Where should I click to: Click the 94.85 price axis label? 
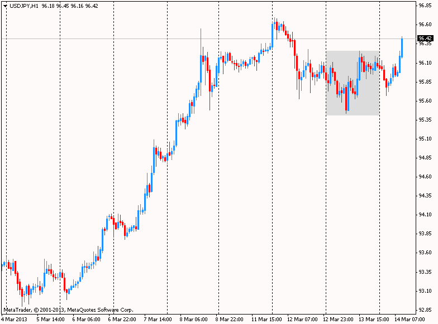pyautogui.click(x=425, y=157)
